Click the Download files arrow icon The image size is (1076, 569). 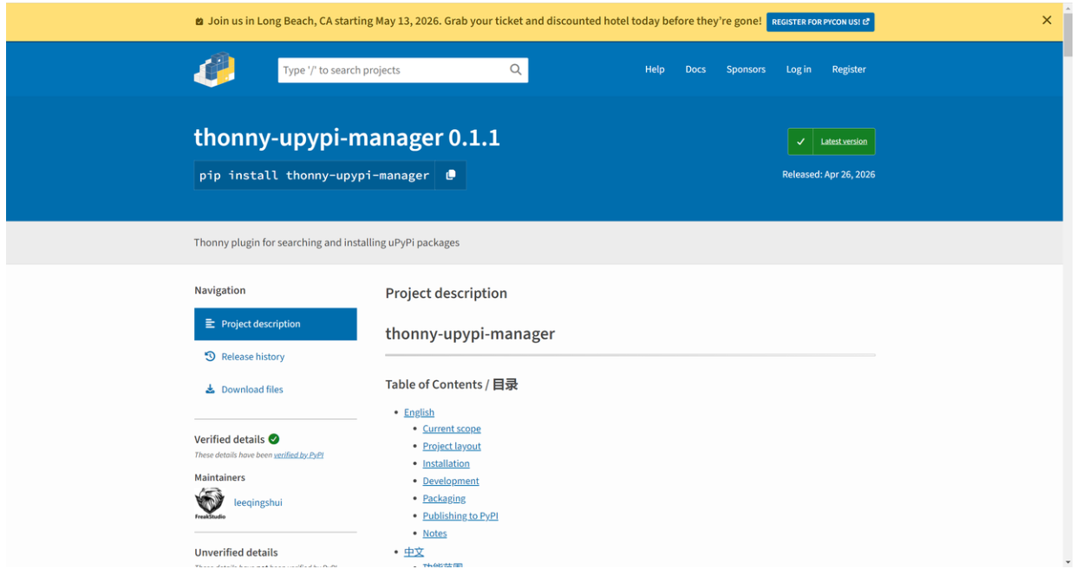tap(210, 390)
